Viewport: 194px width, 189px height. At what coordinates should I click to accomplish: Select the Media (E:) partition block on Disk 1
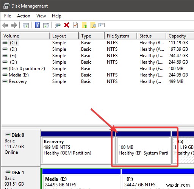tap(81, 179)
